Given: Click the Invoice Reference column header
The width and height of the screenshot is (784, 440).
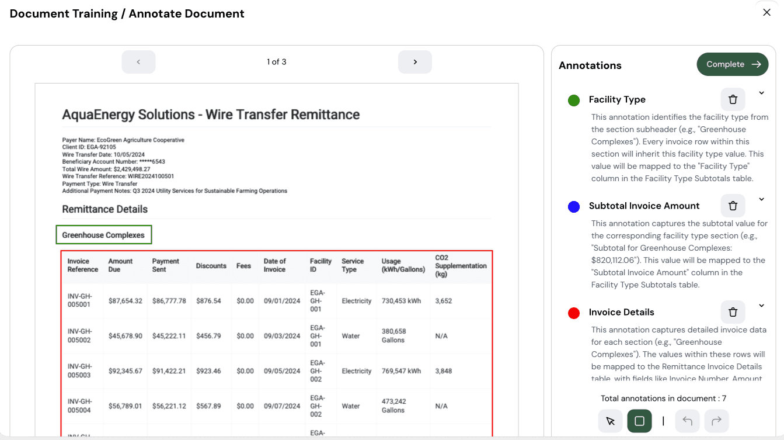Looking at the screenshot, I should [x=83, y=265].
